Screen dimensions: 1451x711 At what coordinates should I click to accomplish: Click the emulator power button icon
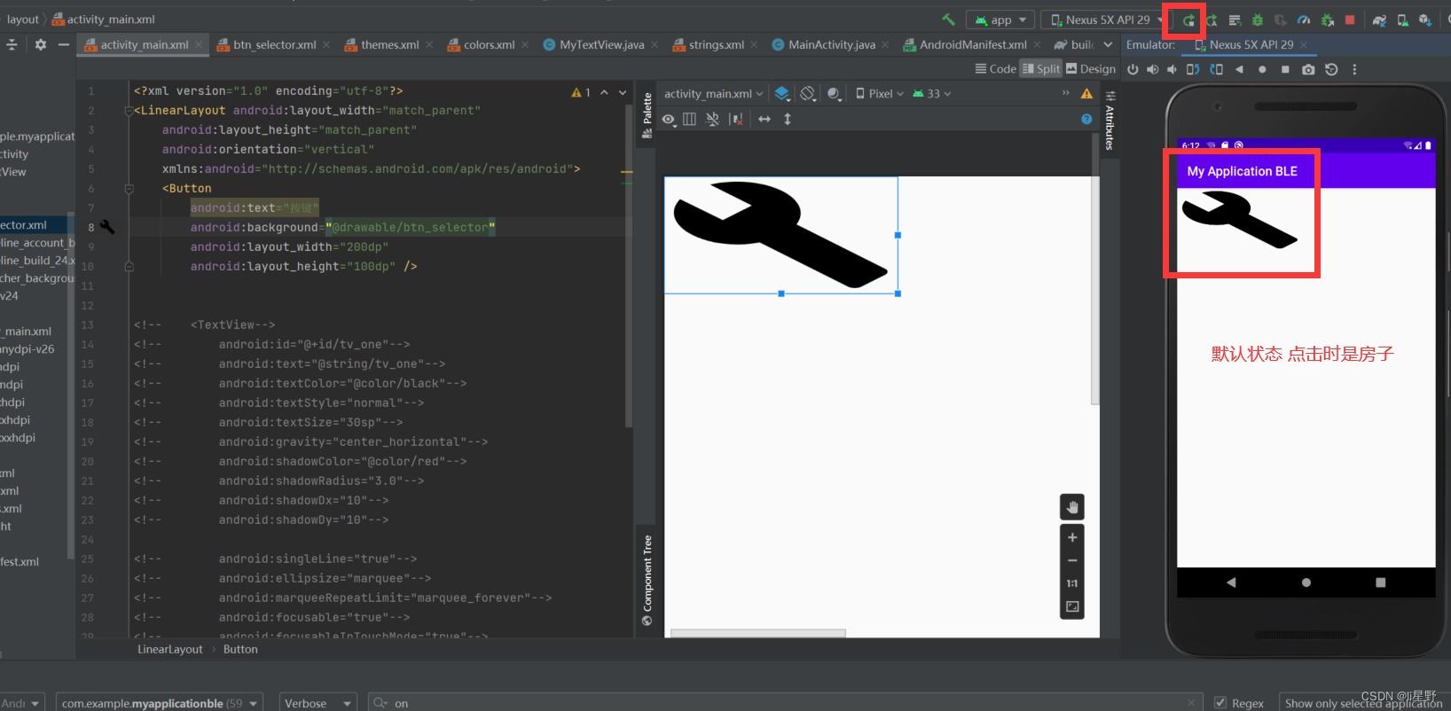[1133, 69]
